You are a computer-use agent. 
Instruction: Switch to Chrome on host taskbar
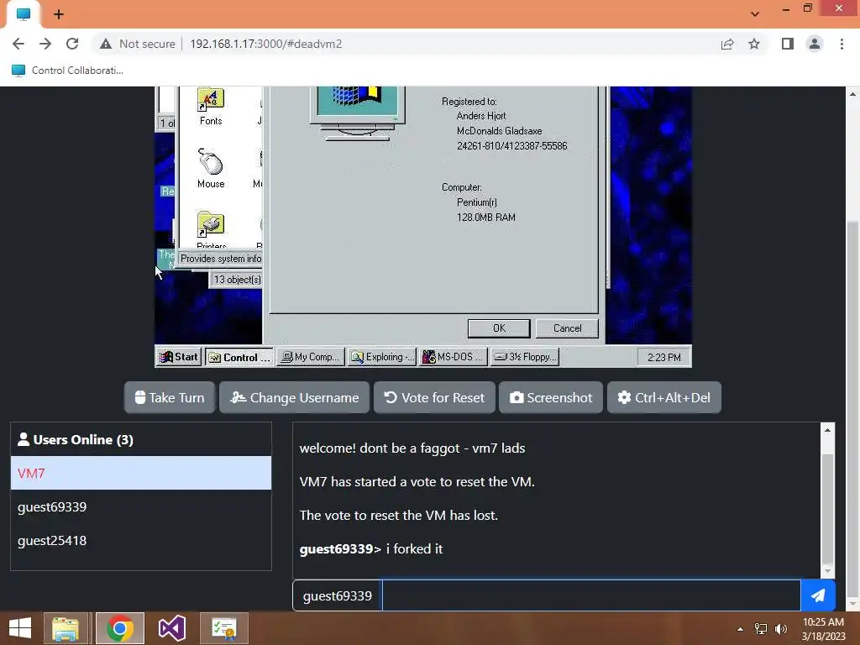(120, 628)
